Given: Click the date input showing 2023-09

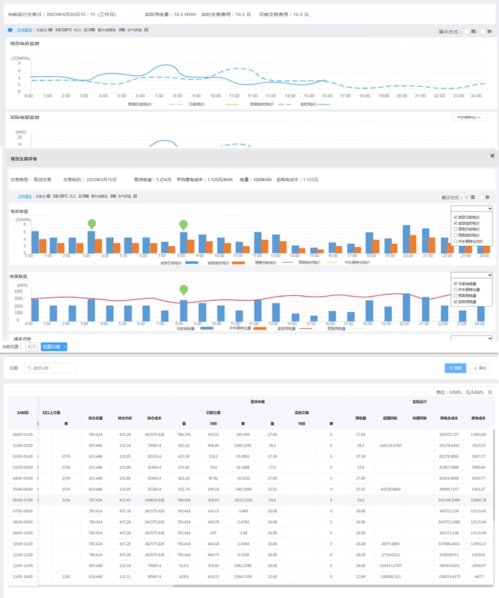Looking at the screenshot, I should coord(54,368).
